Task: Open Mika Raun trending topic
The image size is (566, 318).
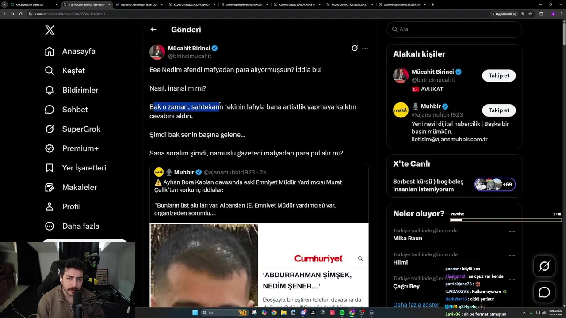Action: coord(408,238)
